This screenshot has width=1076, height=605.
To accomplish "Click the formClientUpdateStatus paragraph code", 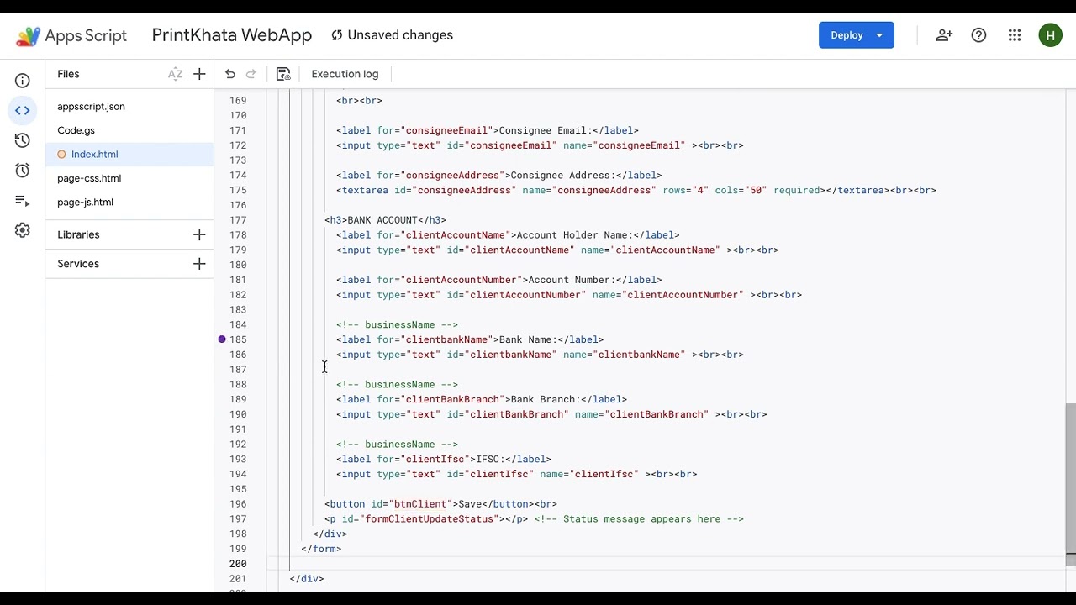I will 426,519.
